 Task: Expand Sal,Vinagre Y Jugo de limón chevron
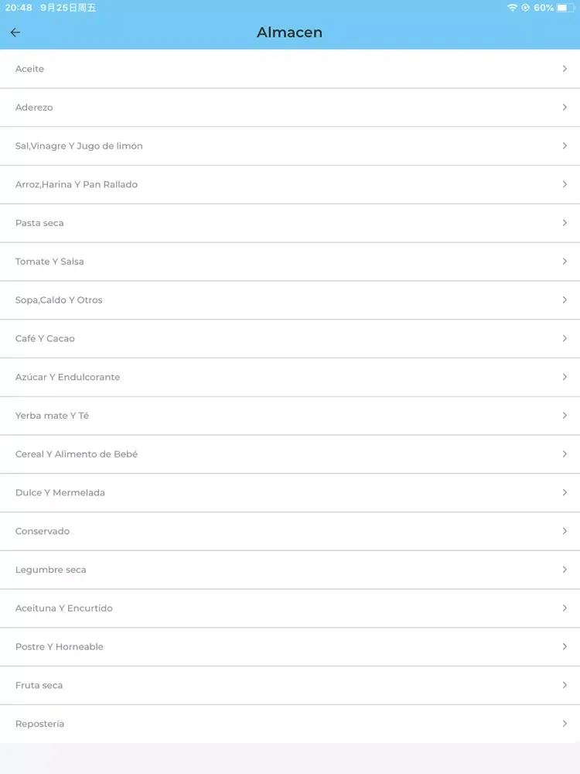[565, 146]
